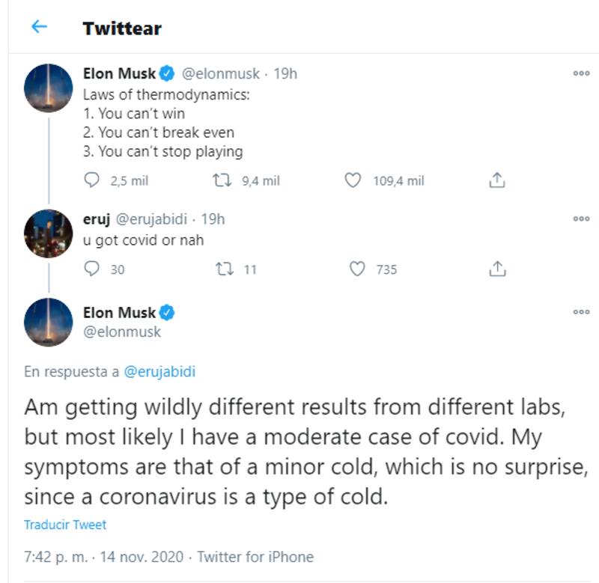
Task: Retweet eruj's 'u got covid' tweet
Action: click(222, 269)
